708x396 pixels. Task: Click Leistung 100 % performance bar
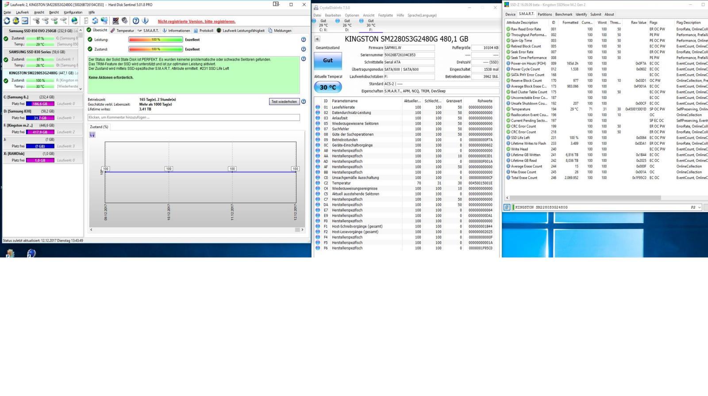[156, 39]
